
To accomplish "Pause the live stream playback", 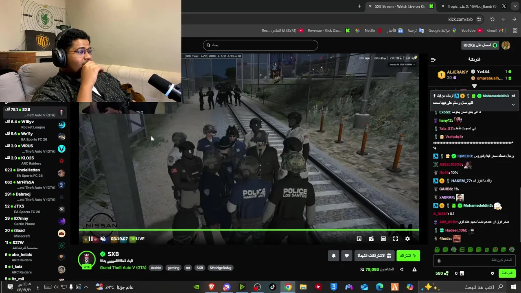I will point(90,239).
